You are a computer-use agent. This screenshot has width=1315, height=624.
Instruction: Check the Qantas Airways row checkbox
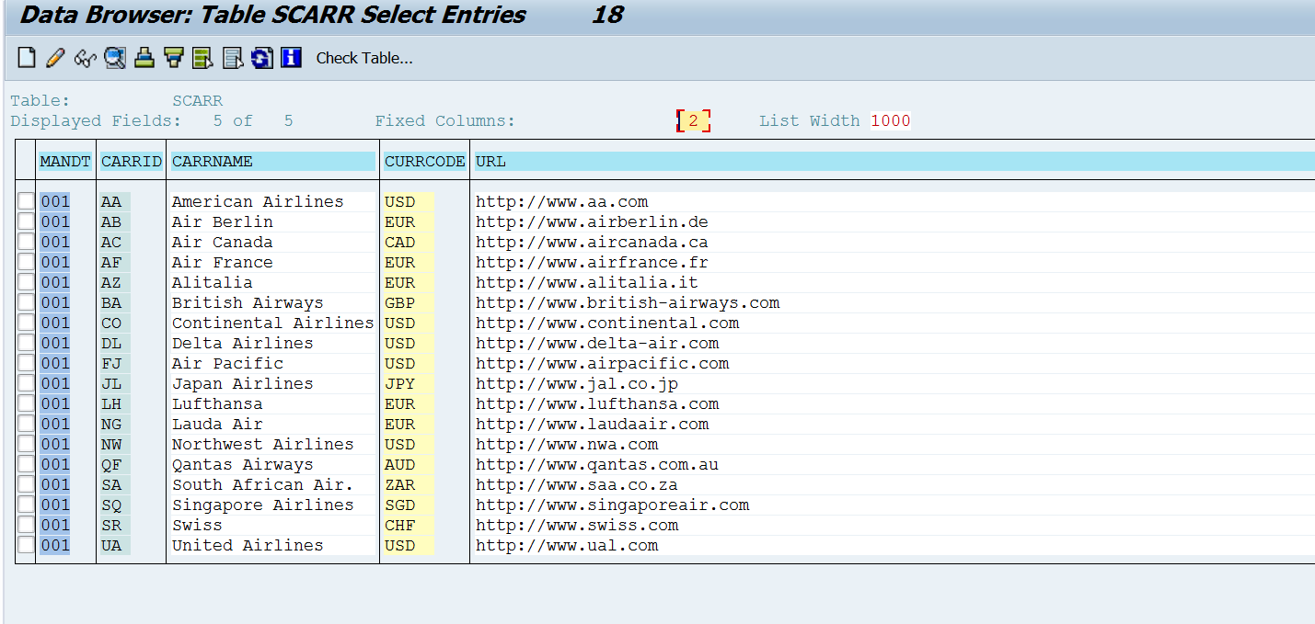26,464
